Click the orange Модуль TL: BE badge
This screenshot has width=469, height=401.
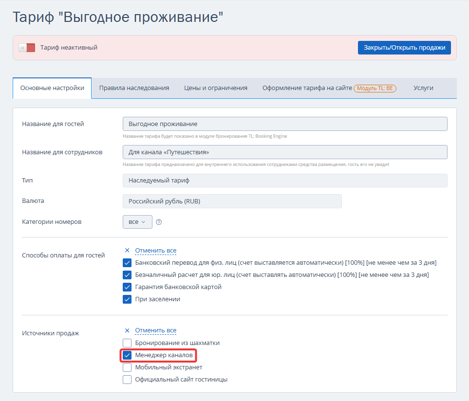[375, 88]
